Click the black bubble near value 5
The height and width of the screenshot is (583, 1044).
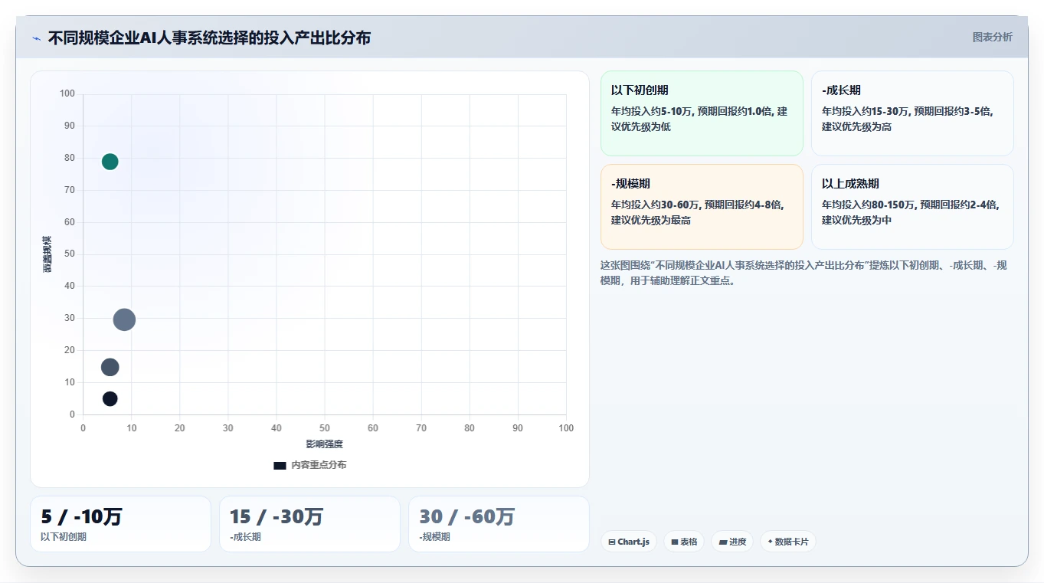pyautogui.click(x=110, y=399)
